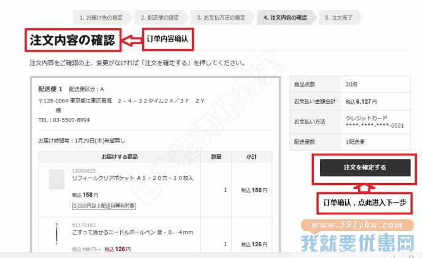Click the 配送便 1 heading
This screenshot has width=423, height=258.
pyautogui.click(x=50, y=89)
